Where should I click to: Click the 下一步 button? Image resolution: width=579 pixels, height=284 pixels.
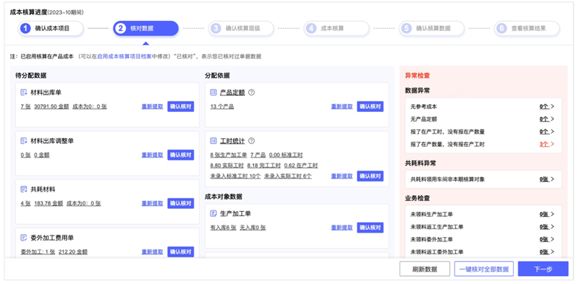coord(544,269)
